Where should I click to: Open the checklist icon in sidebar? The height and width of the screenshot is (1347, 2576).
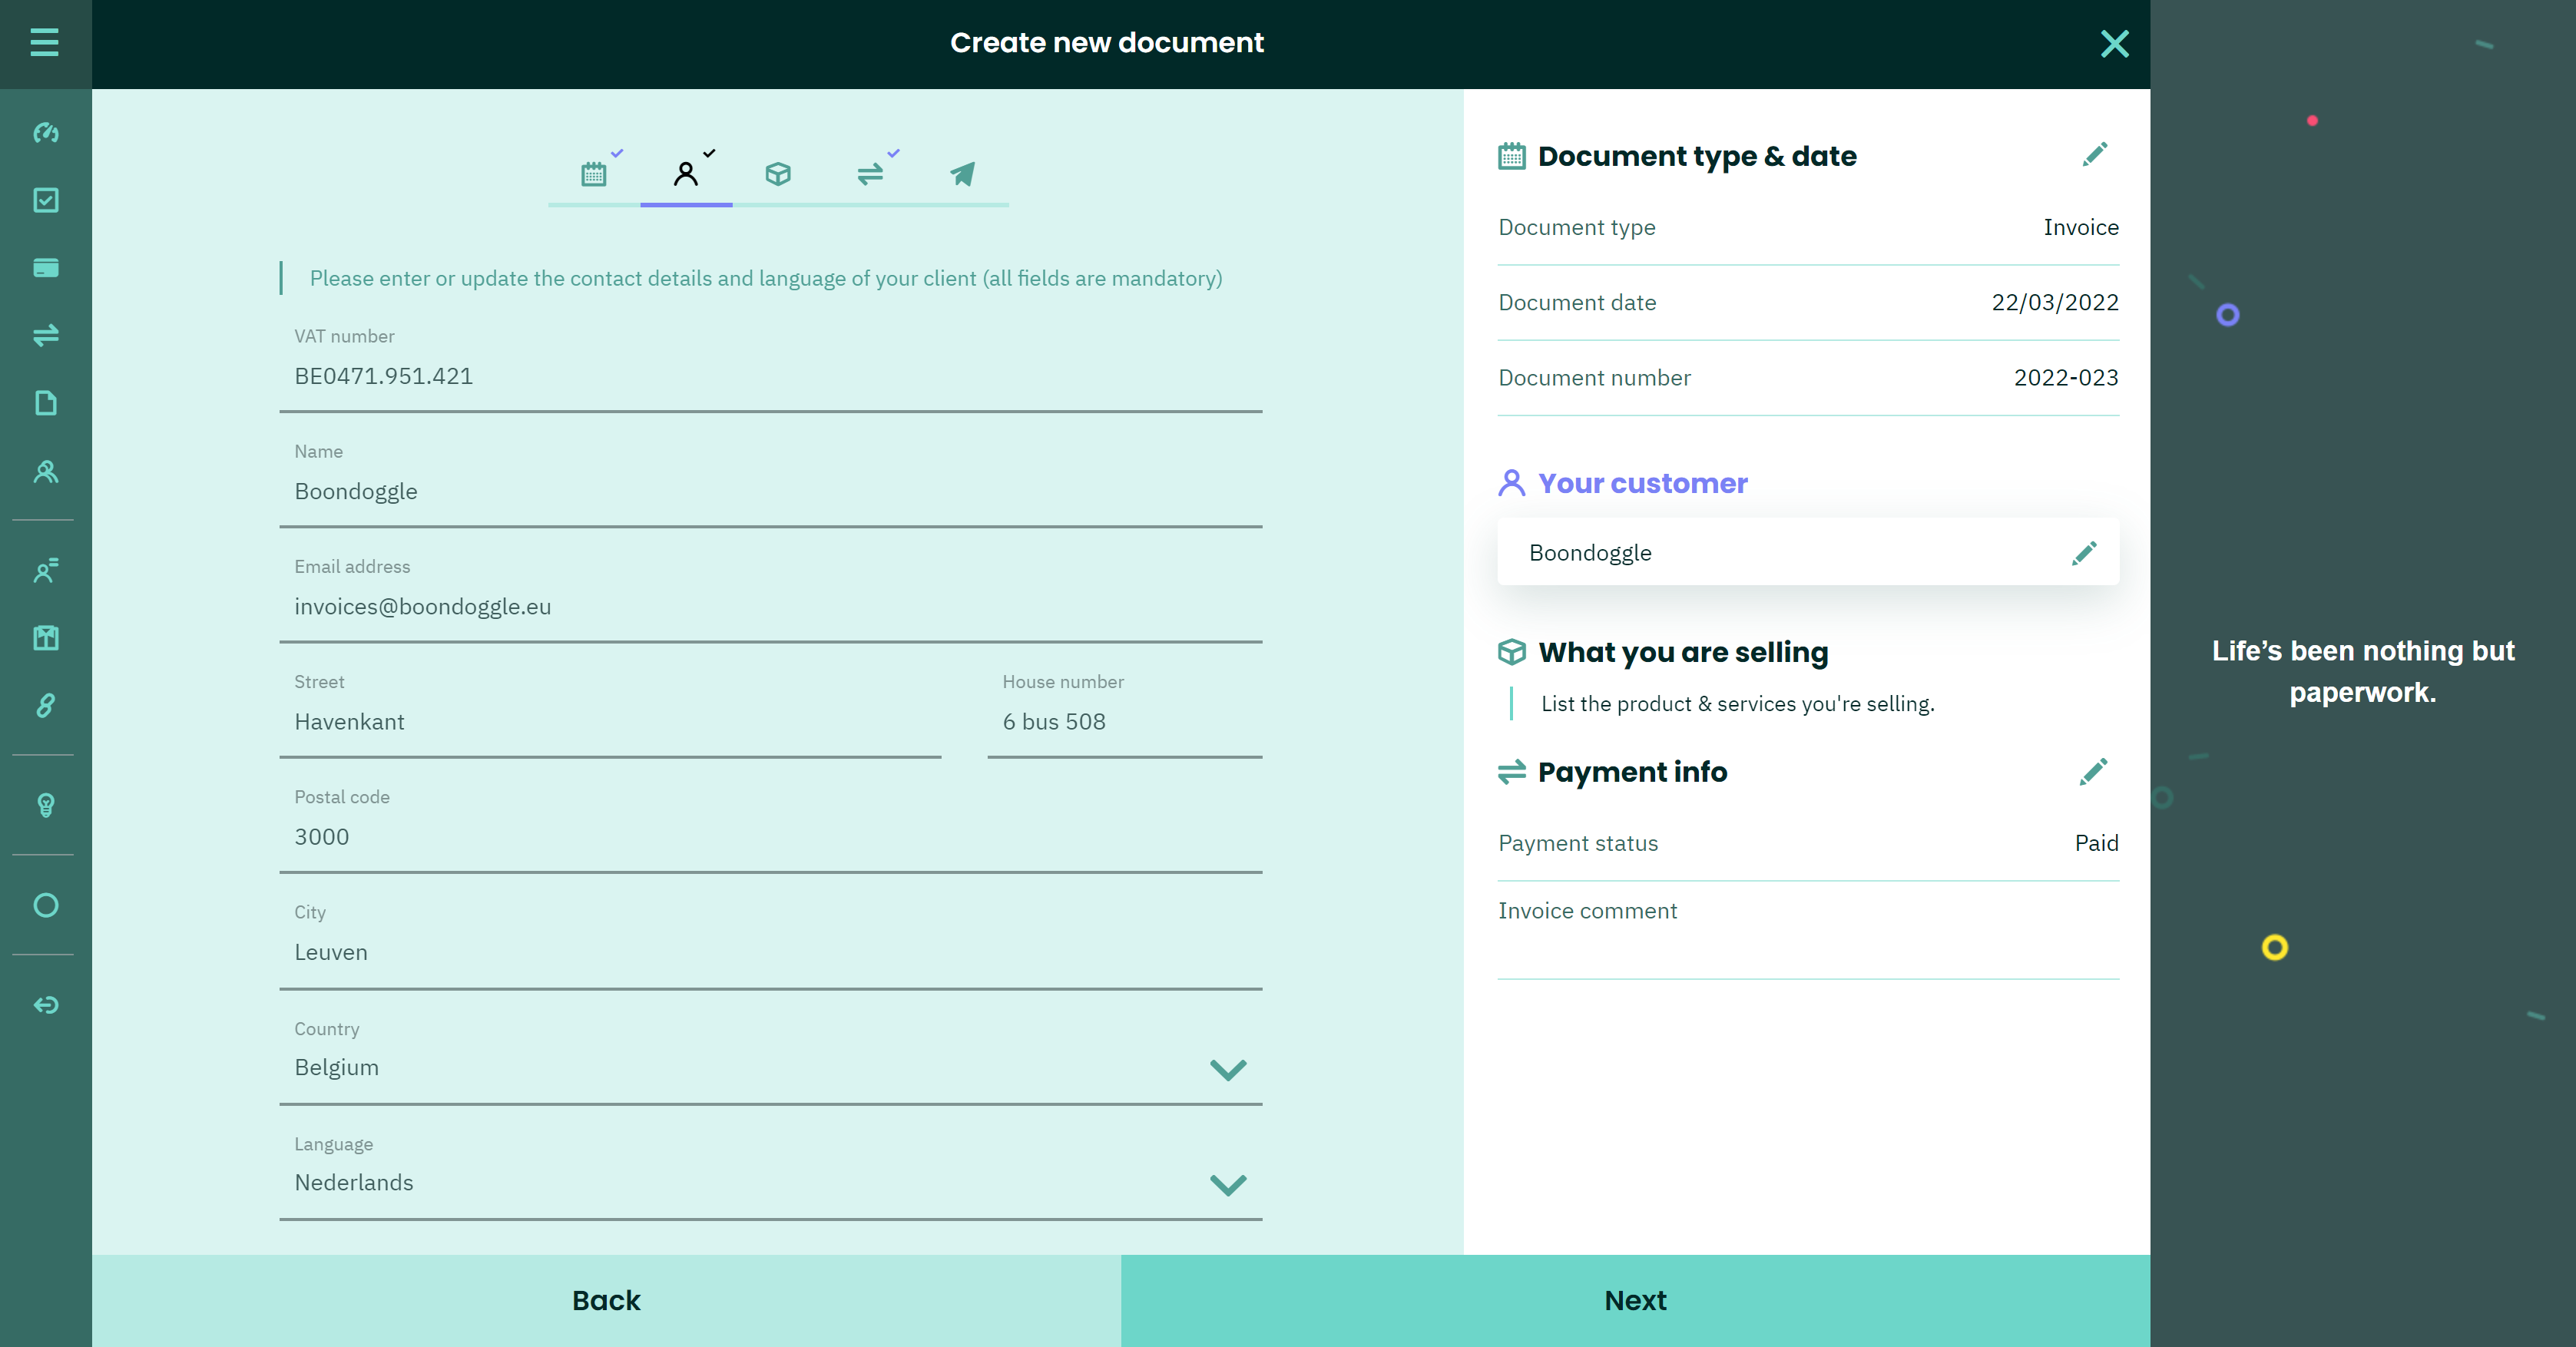(x=46, y=200)
